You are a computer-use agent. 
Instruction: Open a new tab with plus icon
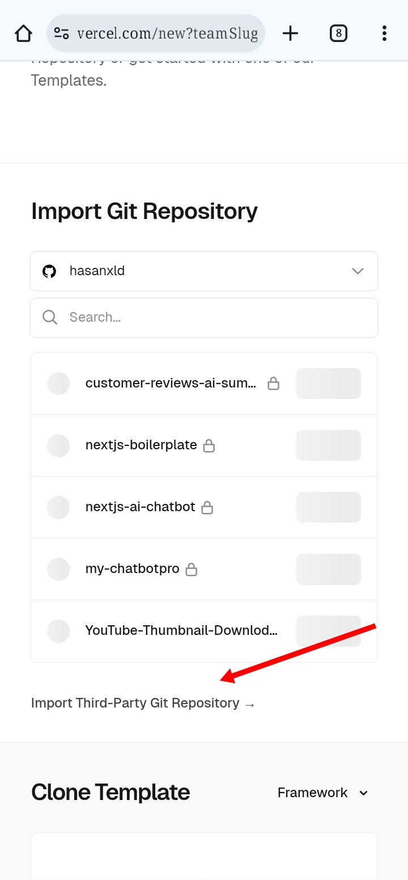coord(290,33)
